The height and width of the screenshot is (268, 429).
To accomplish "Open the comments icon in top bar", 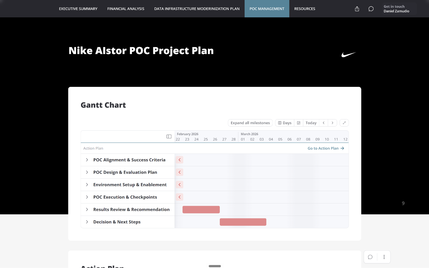I will [x=371, y=9].
